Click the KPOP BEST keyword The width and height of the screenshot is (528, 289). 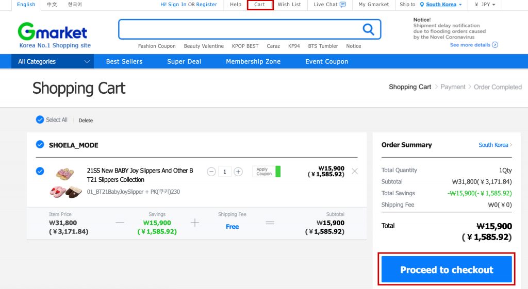(245, 46)
